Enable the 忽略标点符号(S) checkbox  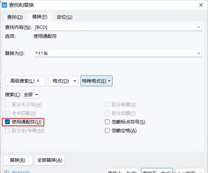(107, 122)
